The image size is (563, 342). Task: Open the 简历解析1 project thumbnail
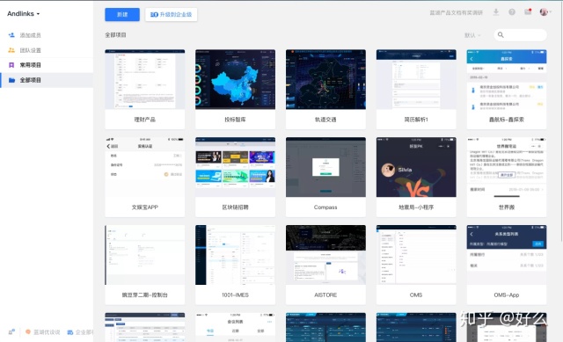click(x=416, y=79)
